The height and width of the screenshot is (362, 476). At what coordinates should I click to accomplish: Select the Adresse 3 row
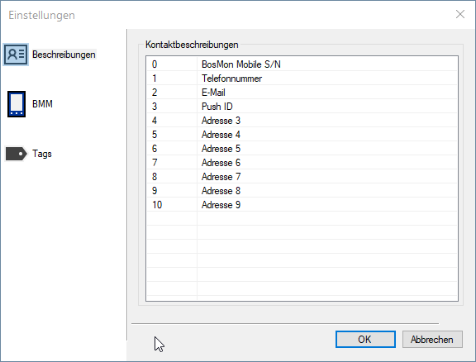coord(302,121)
